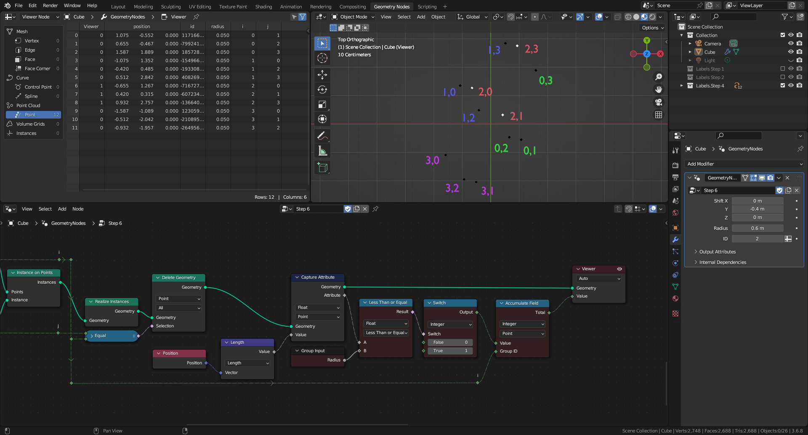This screenshot has height=435, width=808.
Task: Open the Material properties tab icon
Action: coord(675,298)
